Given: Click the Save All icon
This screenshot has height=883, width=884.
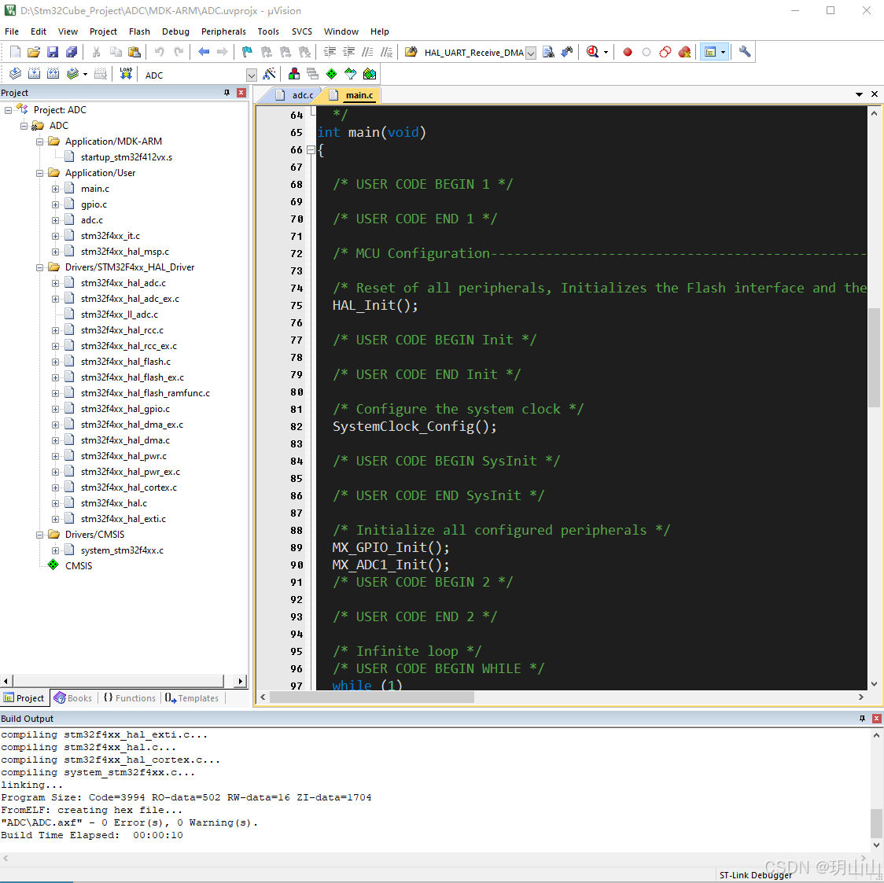Looking at the screenshot, I should (x=72, y=53).
